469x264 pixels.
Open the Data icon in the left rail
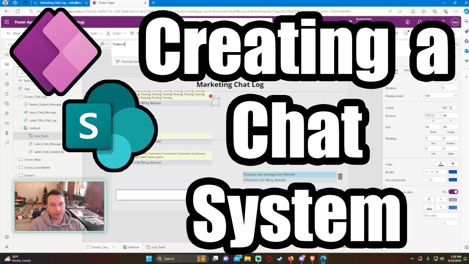(x=7, y=93)
